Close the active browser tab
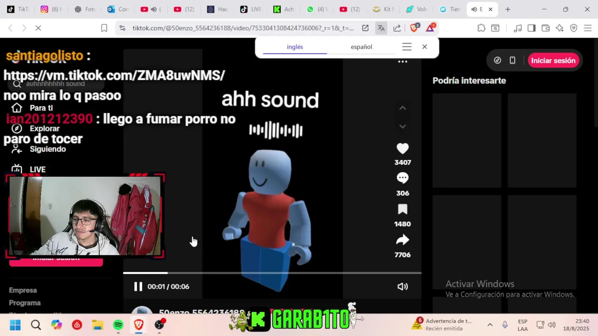This screenshot has height=336, width=598. (x=491, y=9)
